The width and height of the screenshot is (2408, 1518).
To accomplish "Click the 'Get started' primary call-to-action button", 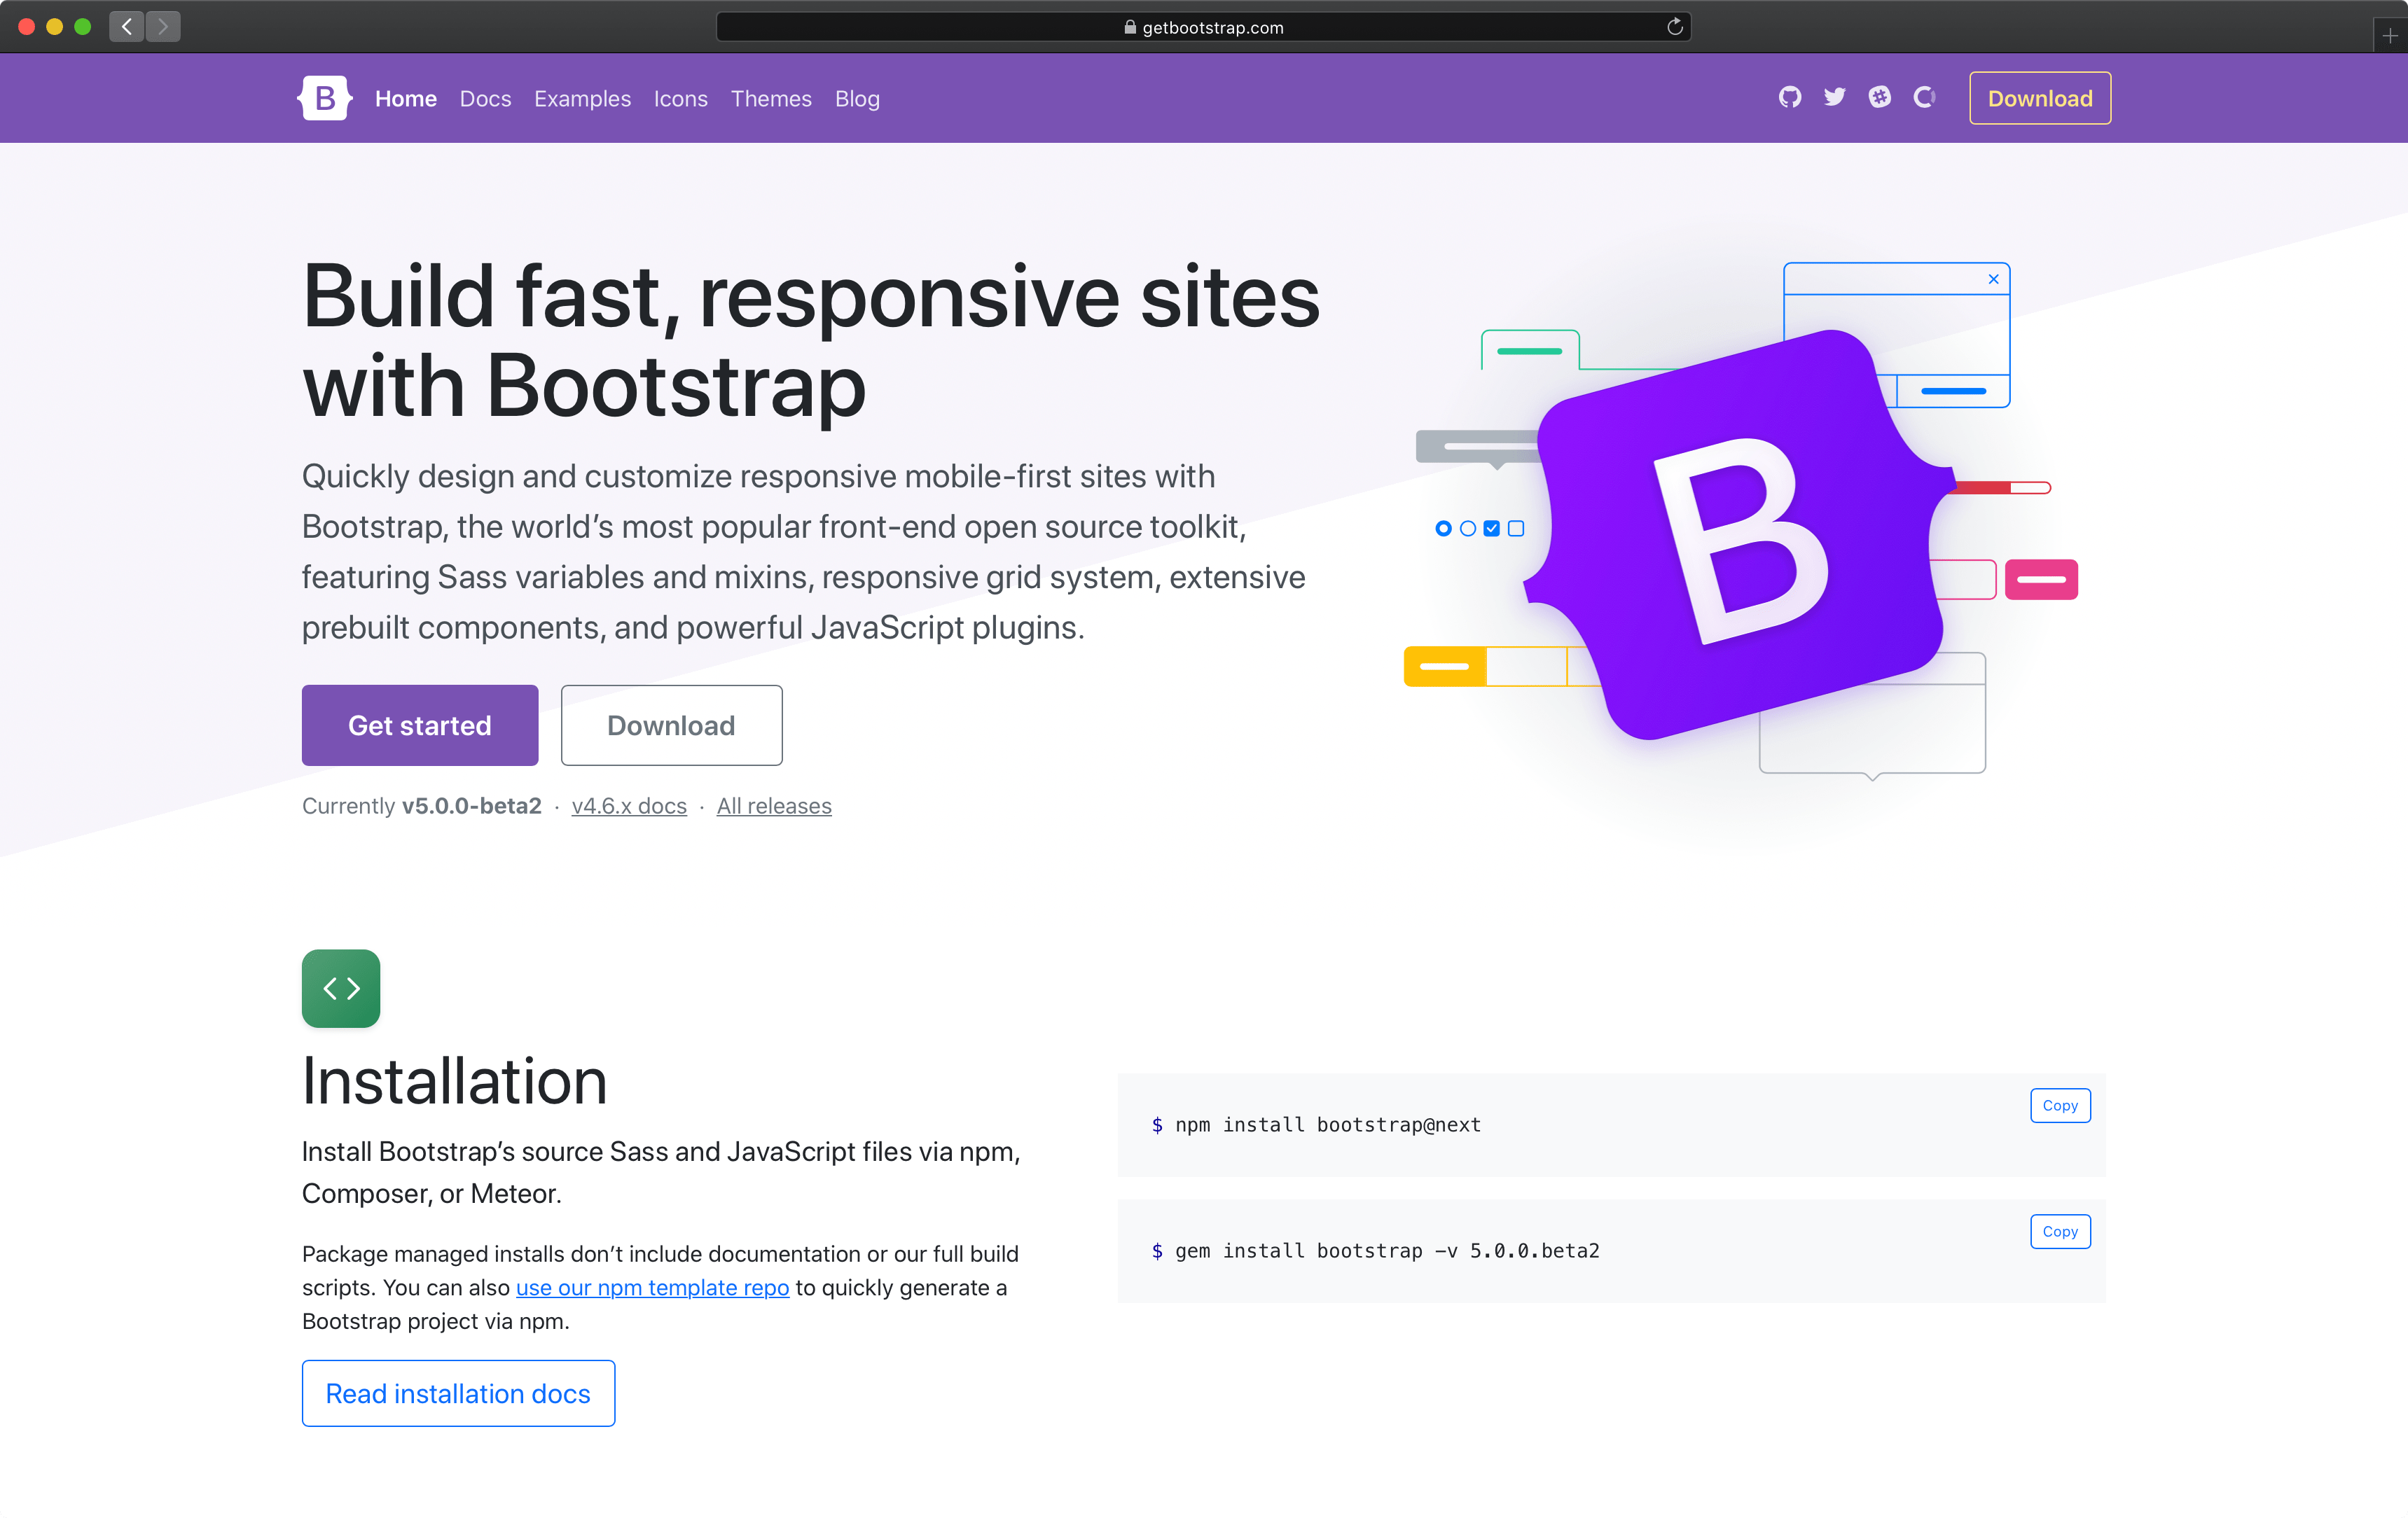I will [x=420, y=724].
